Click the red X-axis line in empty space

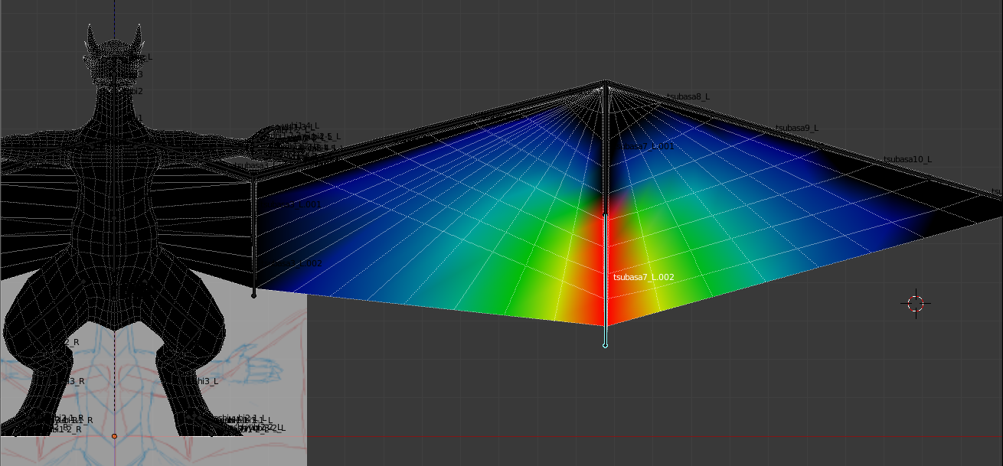(x=613, y=437)
